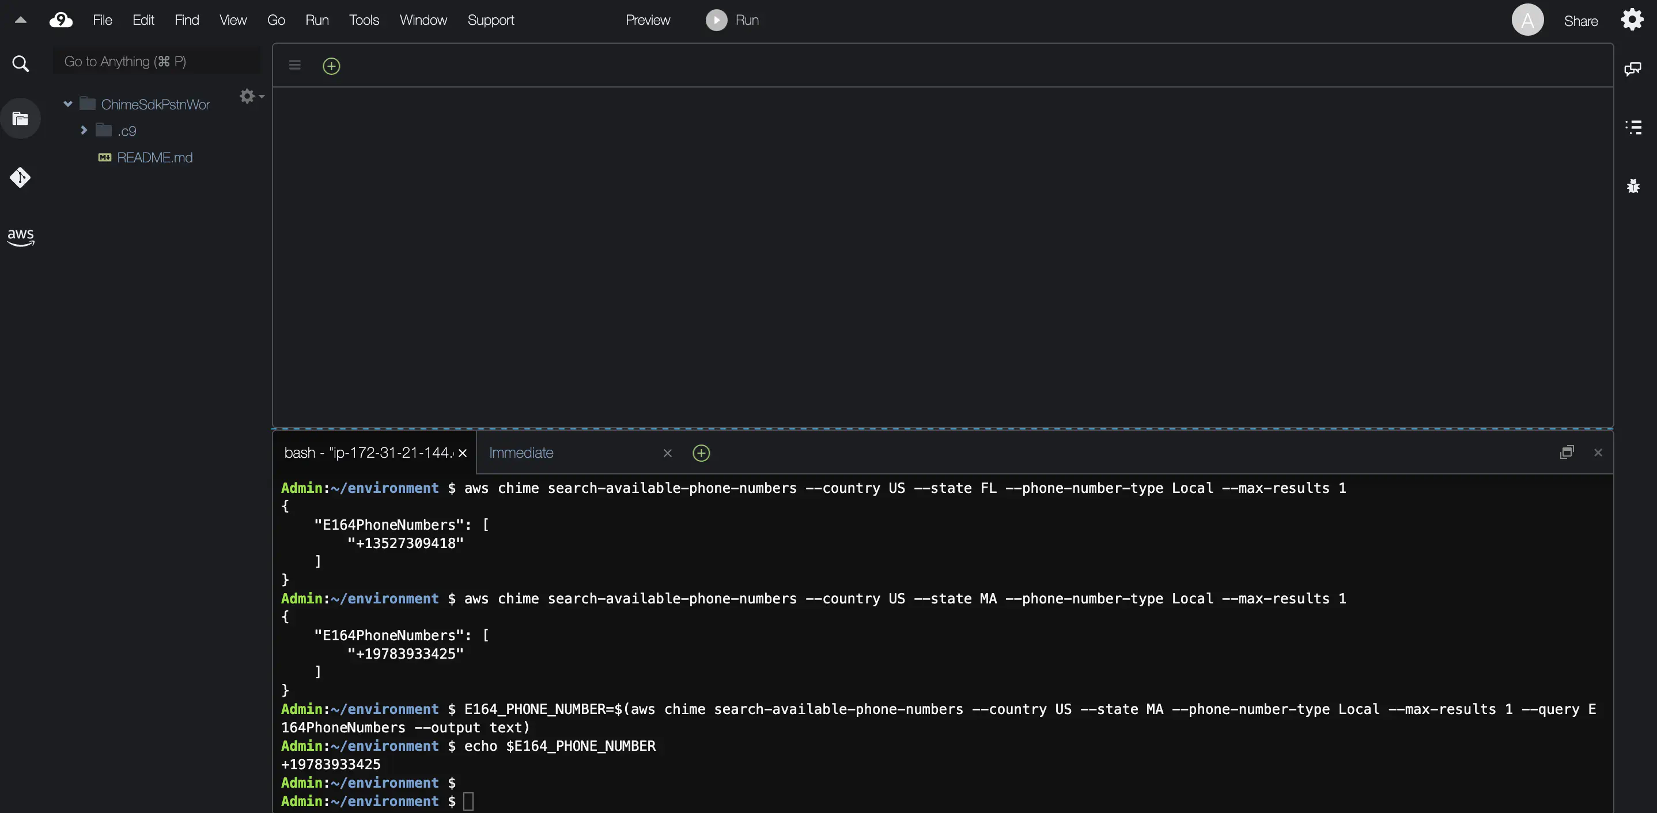Viewport: 1657px width, 813px height.
Task: Open the Debugger bug panel icon
Action: pyautogui.click(x=1633, y=187)
